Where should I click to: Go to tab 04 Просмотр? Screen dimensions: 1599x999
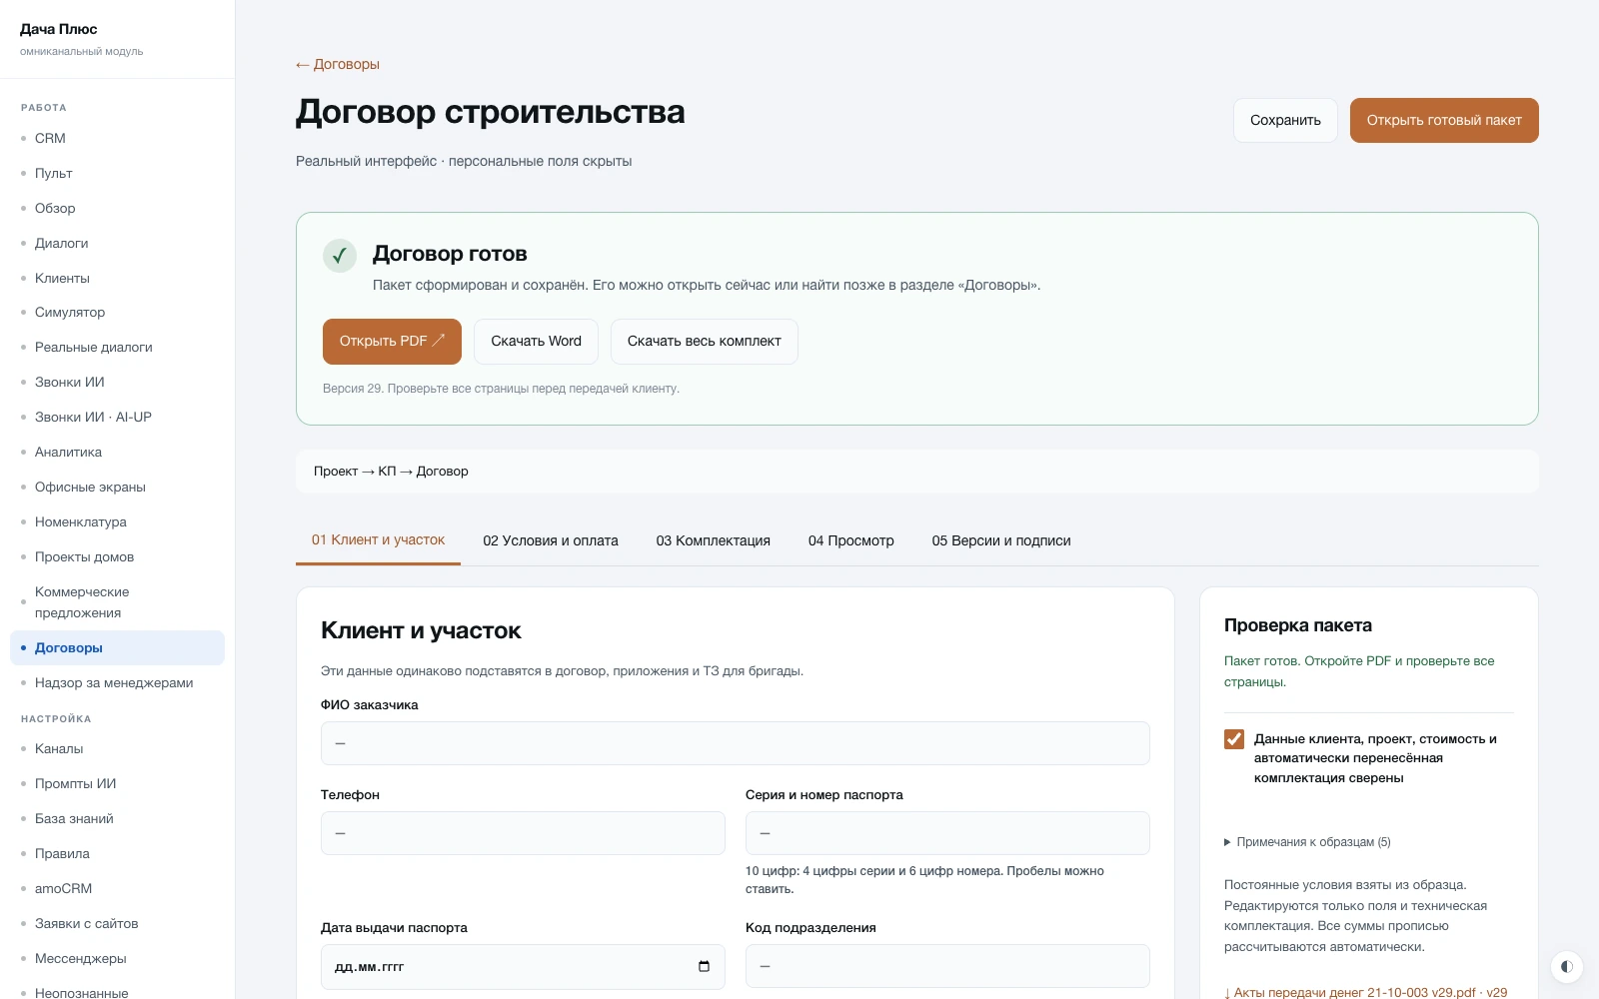click(x=851, y=540)
